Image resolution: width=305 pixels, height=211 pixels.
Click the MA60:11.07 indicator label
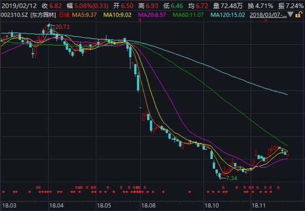[188, 15]
